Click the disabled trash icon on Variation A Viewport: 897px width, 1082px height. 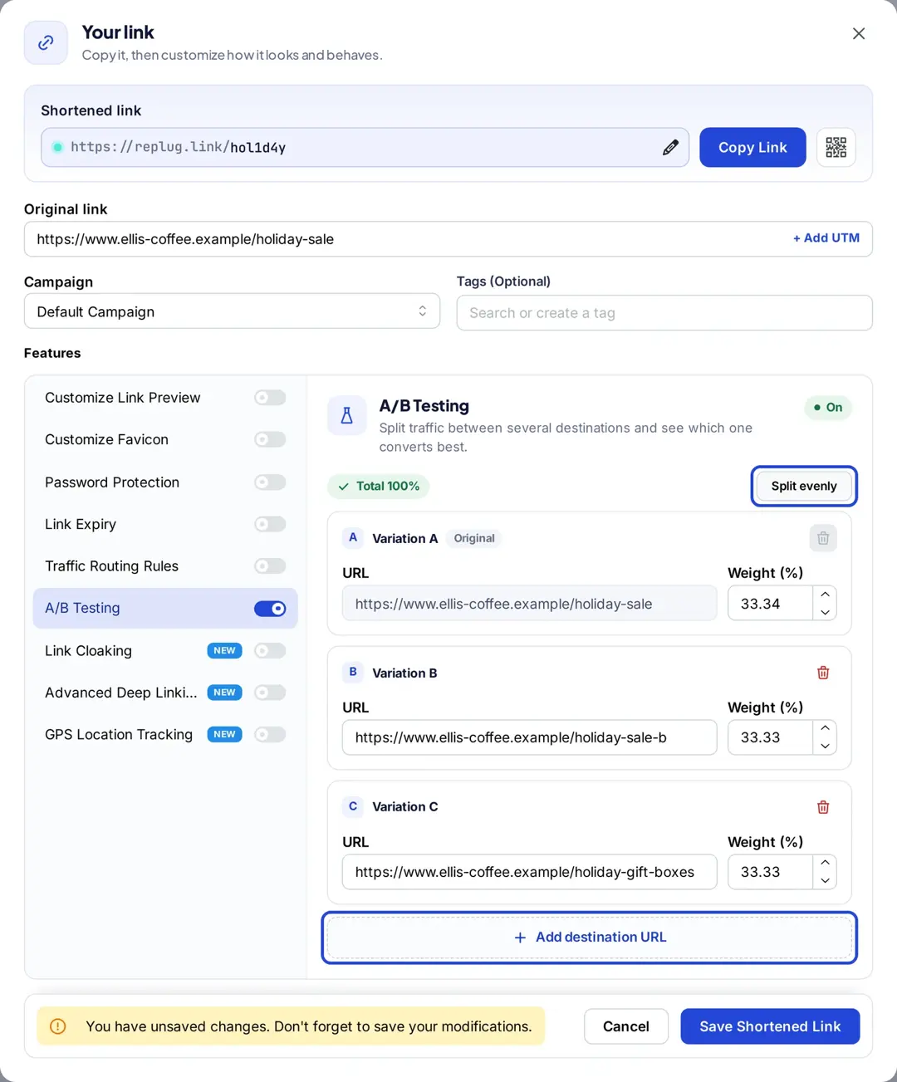coord(823,538)
